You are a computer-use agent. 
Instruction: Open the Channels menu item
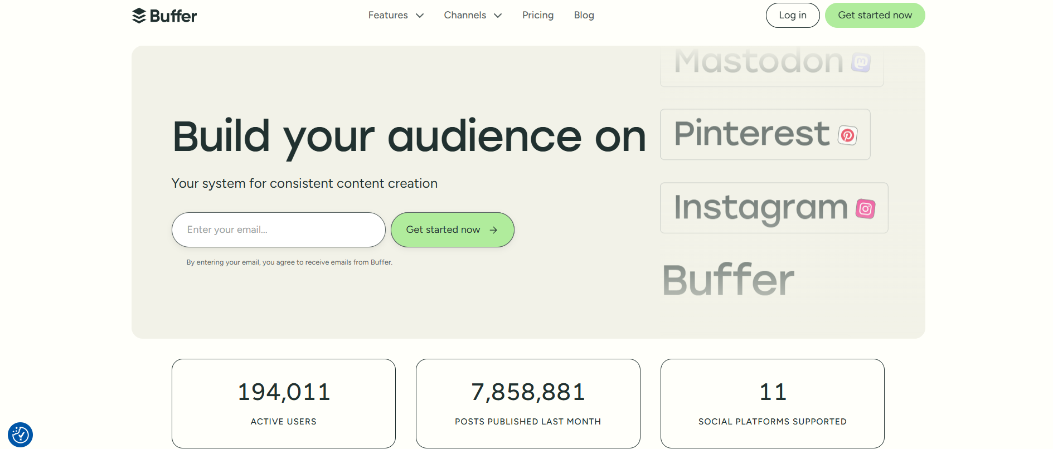coord(473,15)
